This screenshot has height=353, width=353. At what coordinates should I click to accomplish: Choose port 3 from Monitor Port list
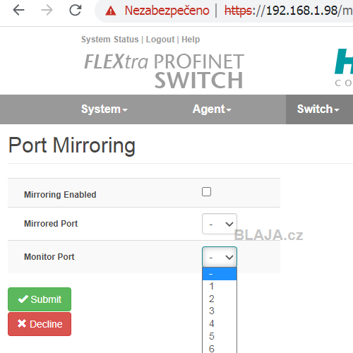(220, 311)
